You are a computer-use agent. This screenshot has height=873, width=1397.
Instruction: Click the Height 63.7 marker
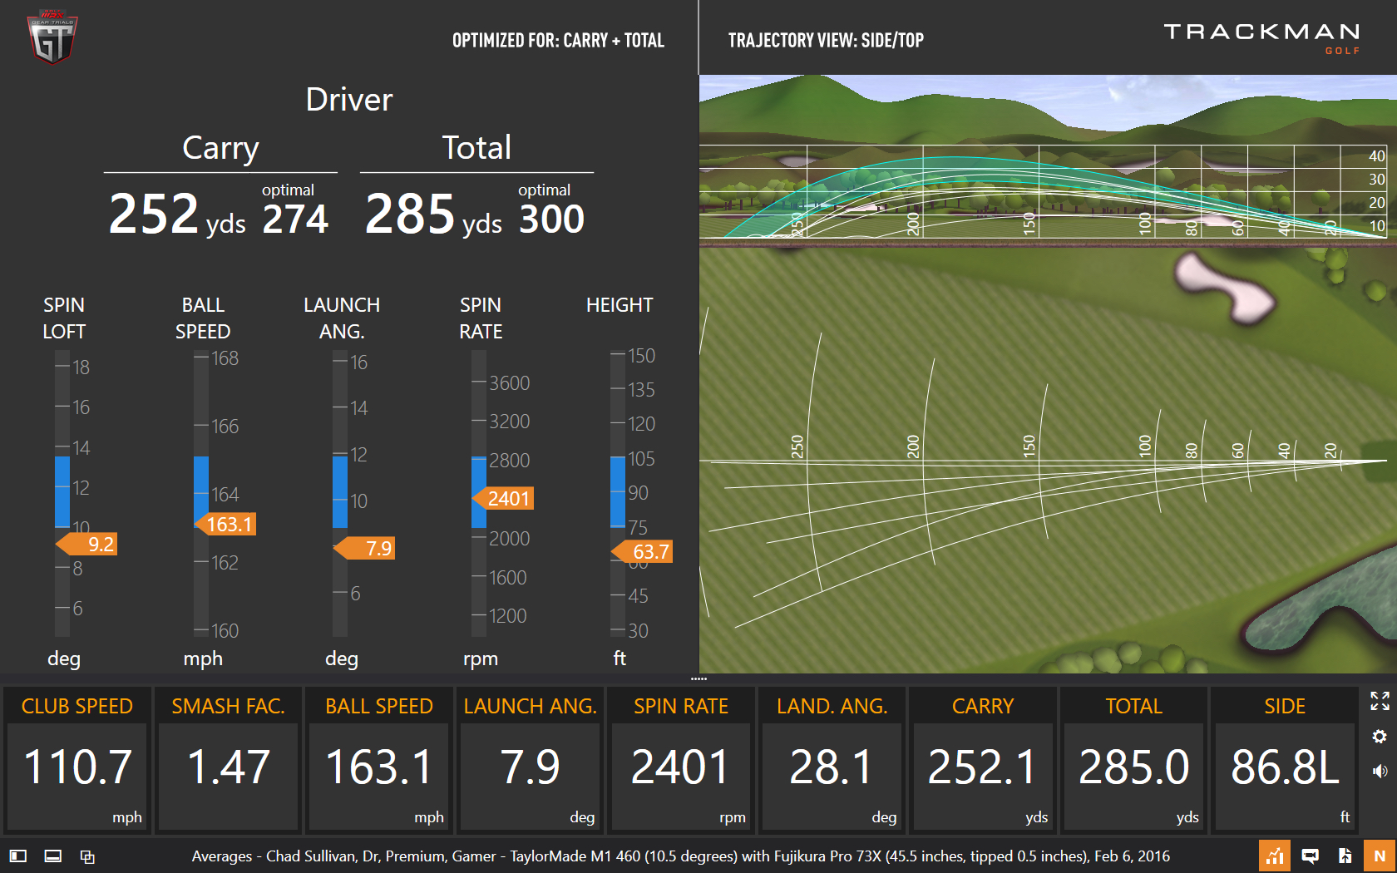[642, 552]
